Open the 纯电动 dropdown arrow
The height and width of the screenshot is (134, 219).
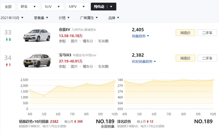[111, 7]
